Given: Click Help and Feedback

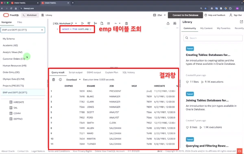Looking at the screenshot, I should tap(215, 15).
